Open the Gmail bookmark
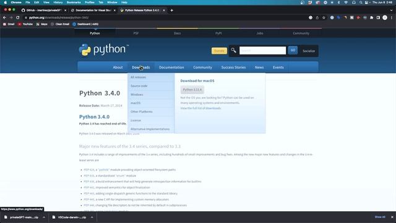 (9, 24)
